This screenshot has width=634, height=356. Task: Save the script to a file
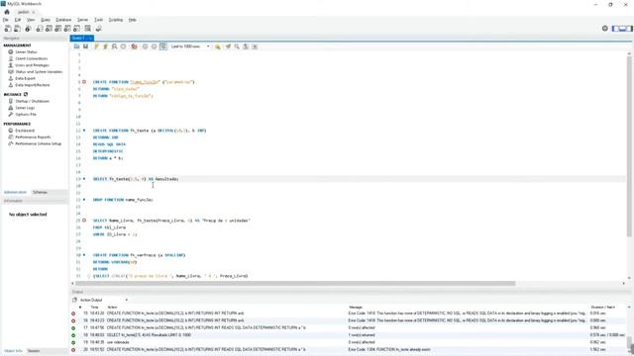click(85, 46)
